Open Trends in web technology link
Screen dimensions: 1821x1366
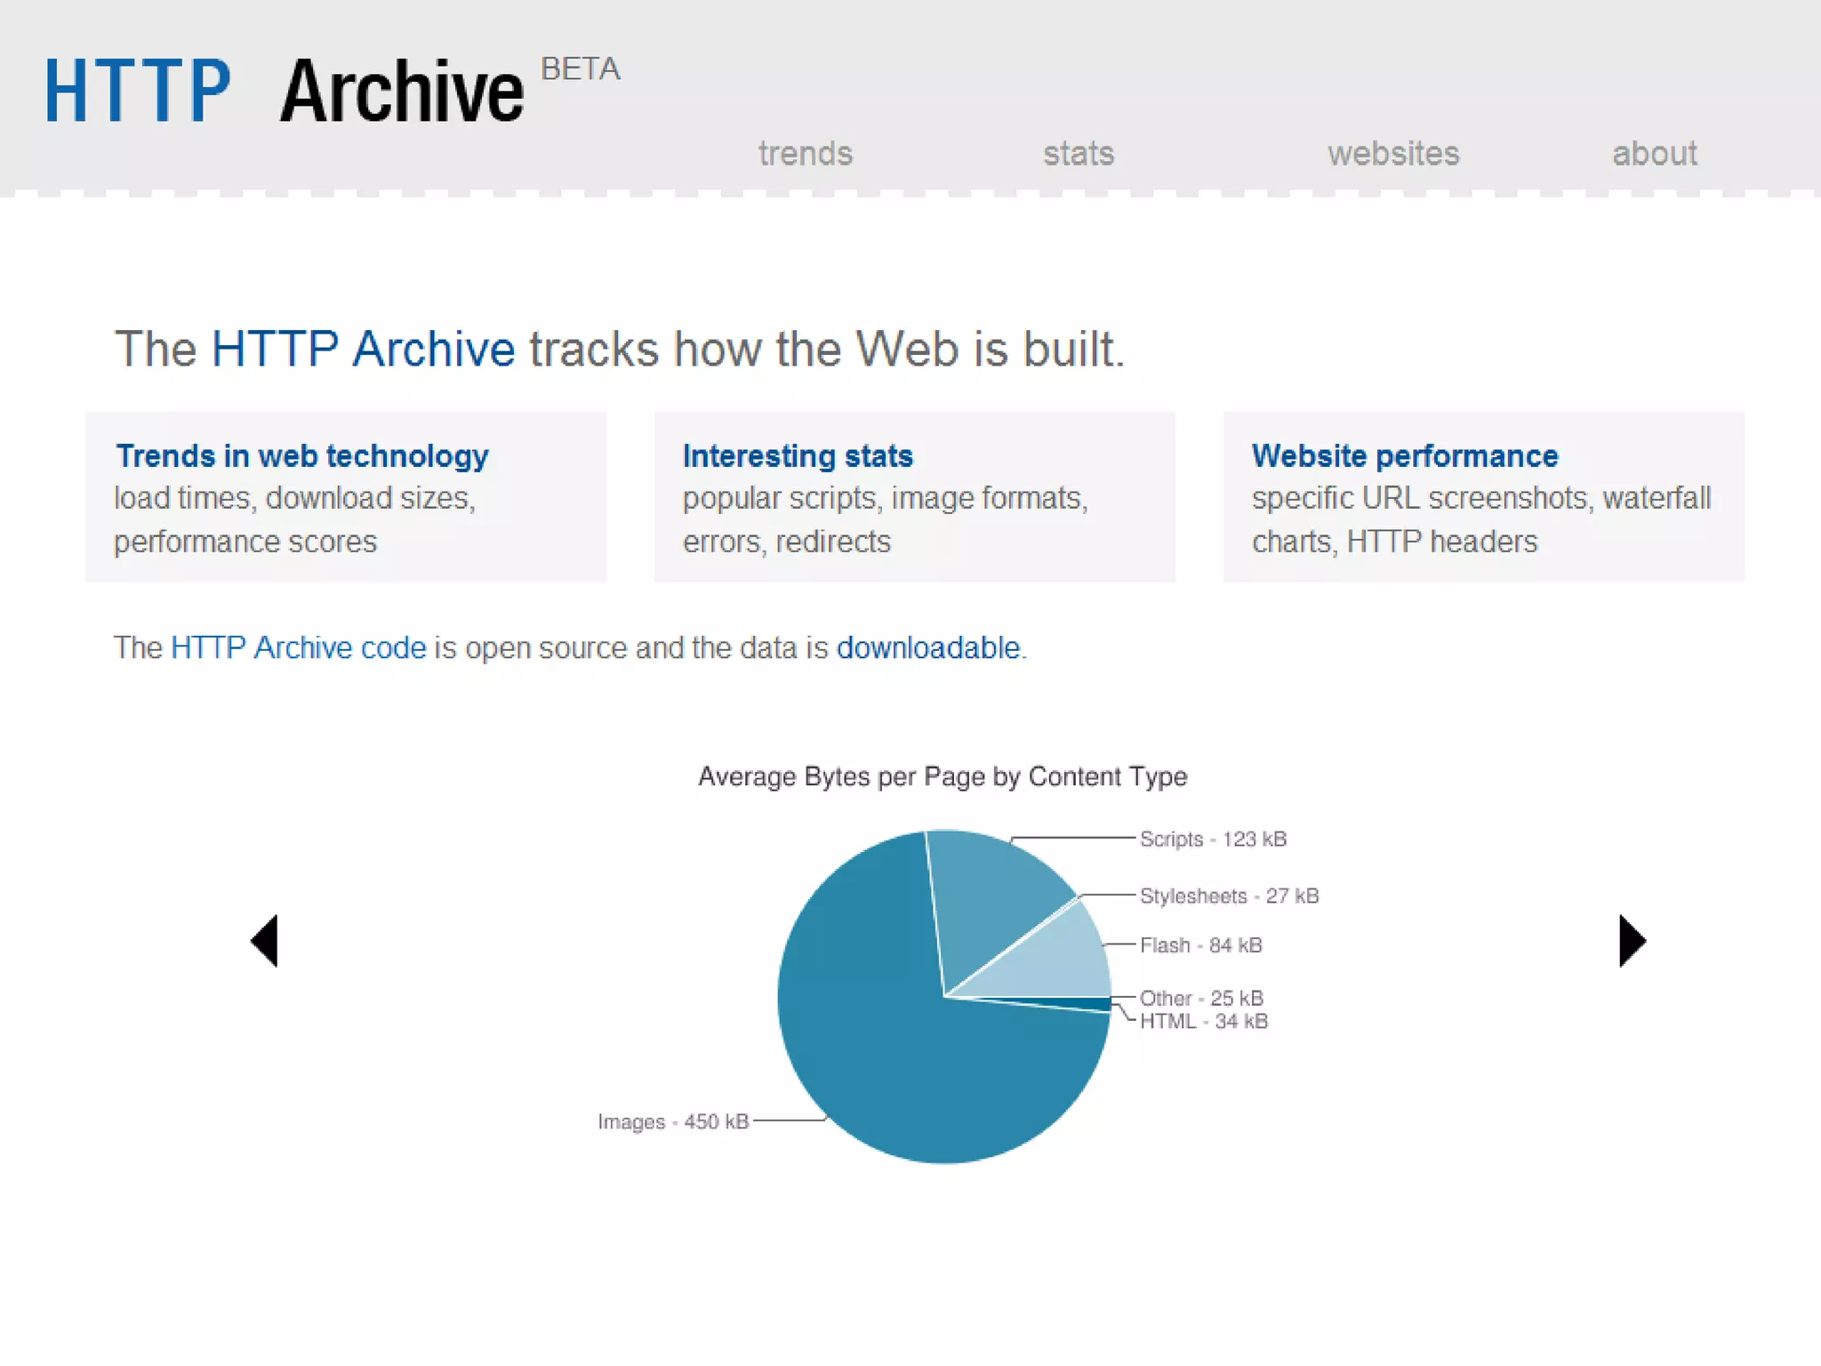(302, 455)
